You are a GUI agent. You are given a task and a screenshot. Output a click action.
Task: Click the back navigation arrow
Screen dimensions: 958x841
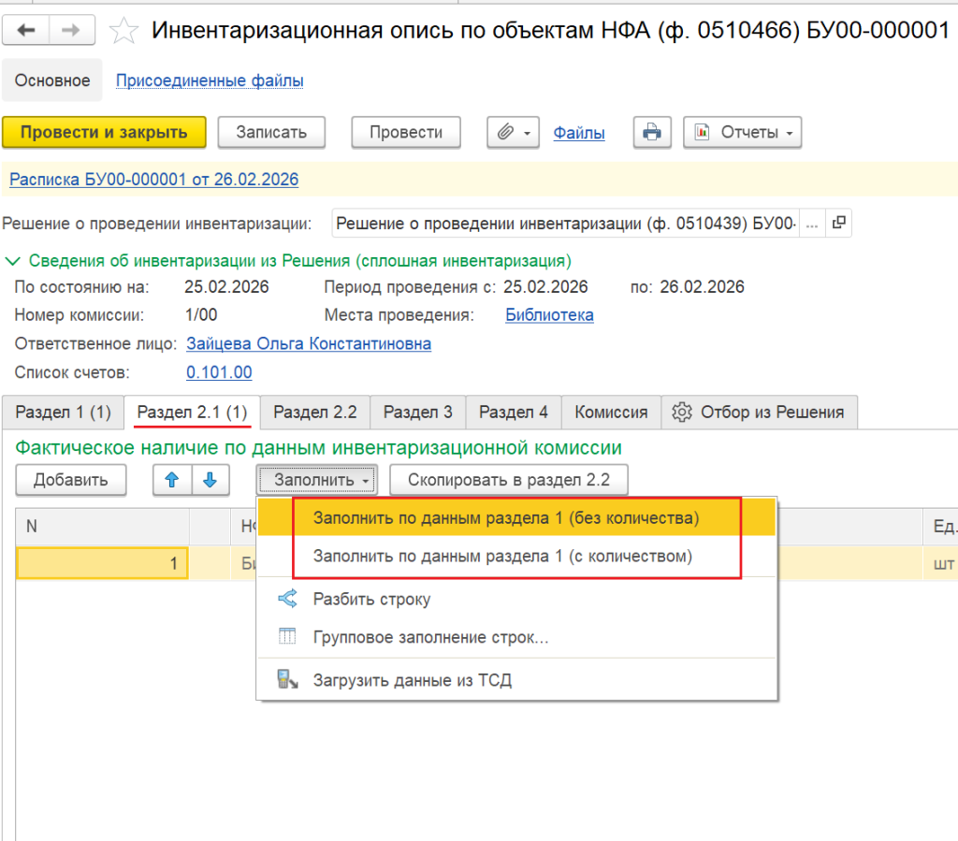(x=26, y=31)
